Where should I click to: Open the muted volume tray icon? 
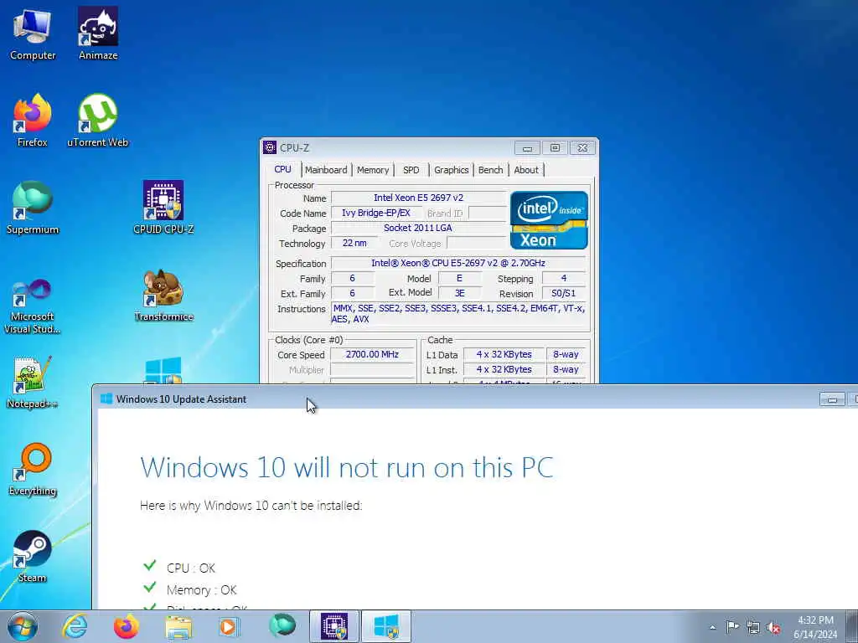click(773, 627)
